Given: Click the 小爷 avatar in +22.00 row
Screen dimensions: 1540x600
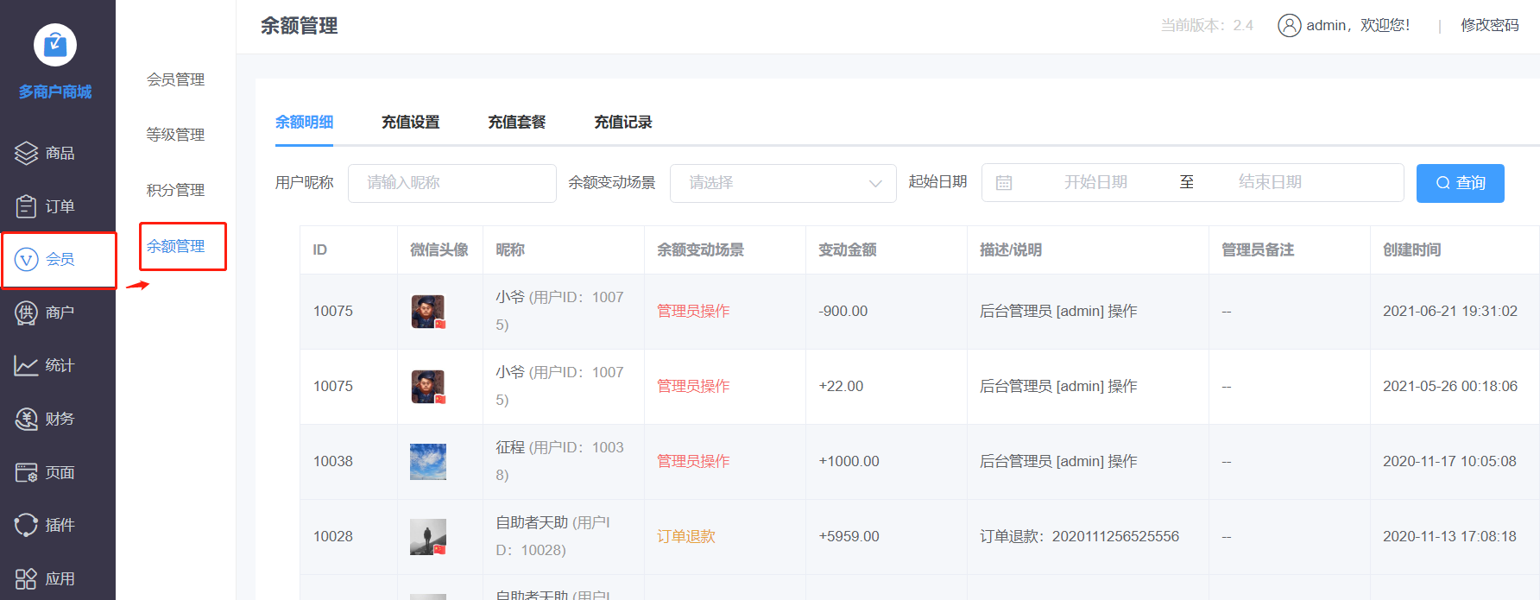Looking at the screenshot, I should tap(428, 387).
